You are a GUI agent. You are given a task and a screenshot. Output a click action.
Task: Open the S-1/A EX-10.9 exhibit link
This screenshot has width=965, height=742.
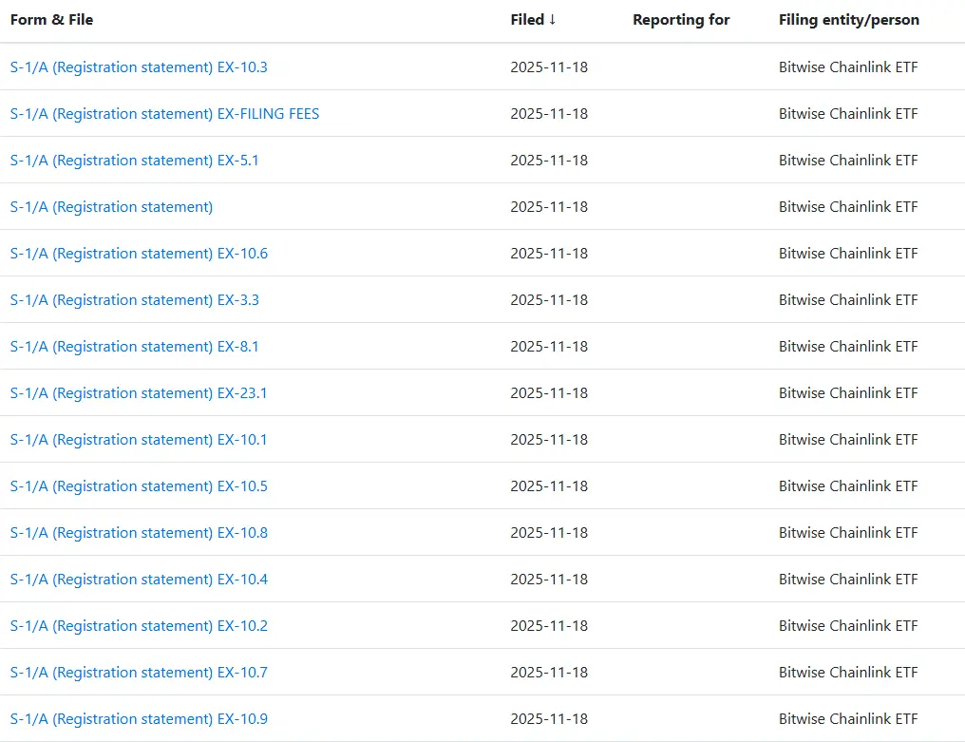[x=139, y=719]
